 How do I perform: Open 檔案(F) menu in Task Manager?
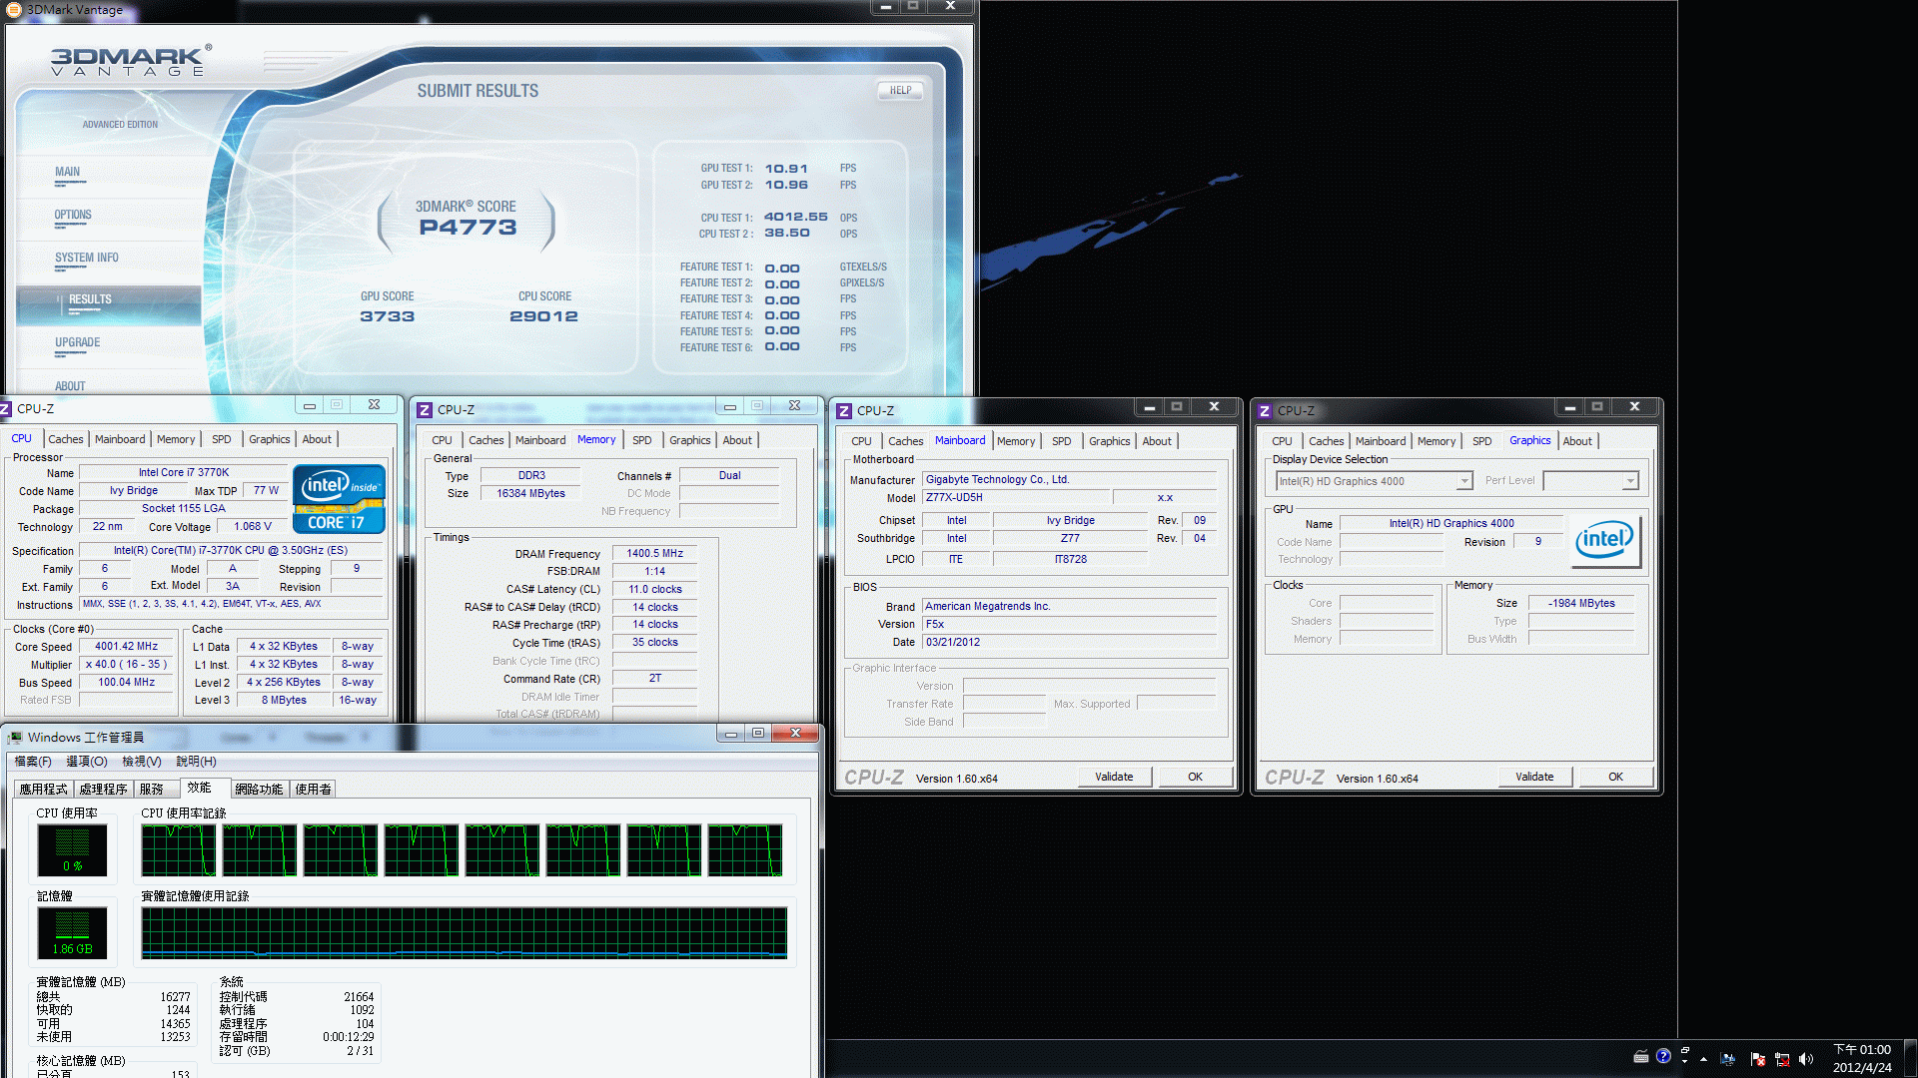33,762
